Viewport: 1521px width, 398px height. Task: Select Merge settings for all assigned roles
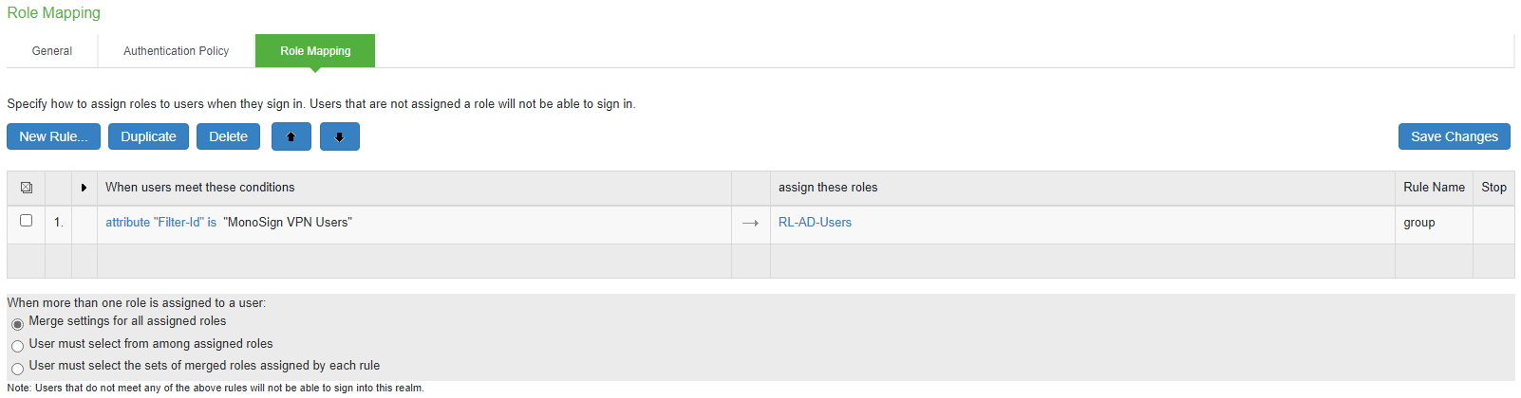[x=17, y=324]
